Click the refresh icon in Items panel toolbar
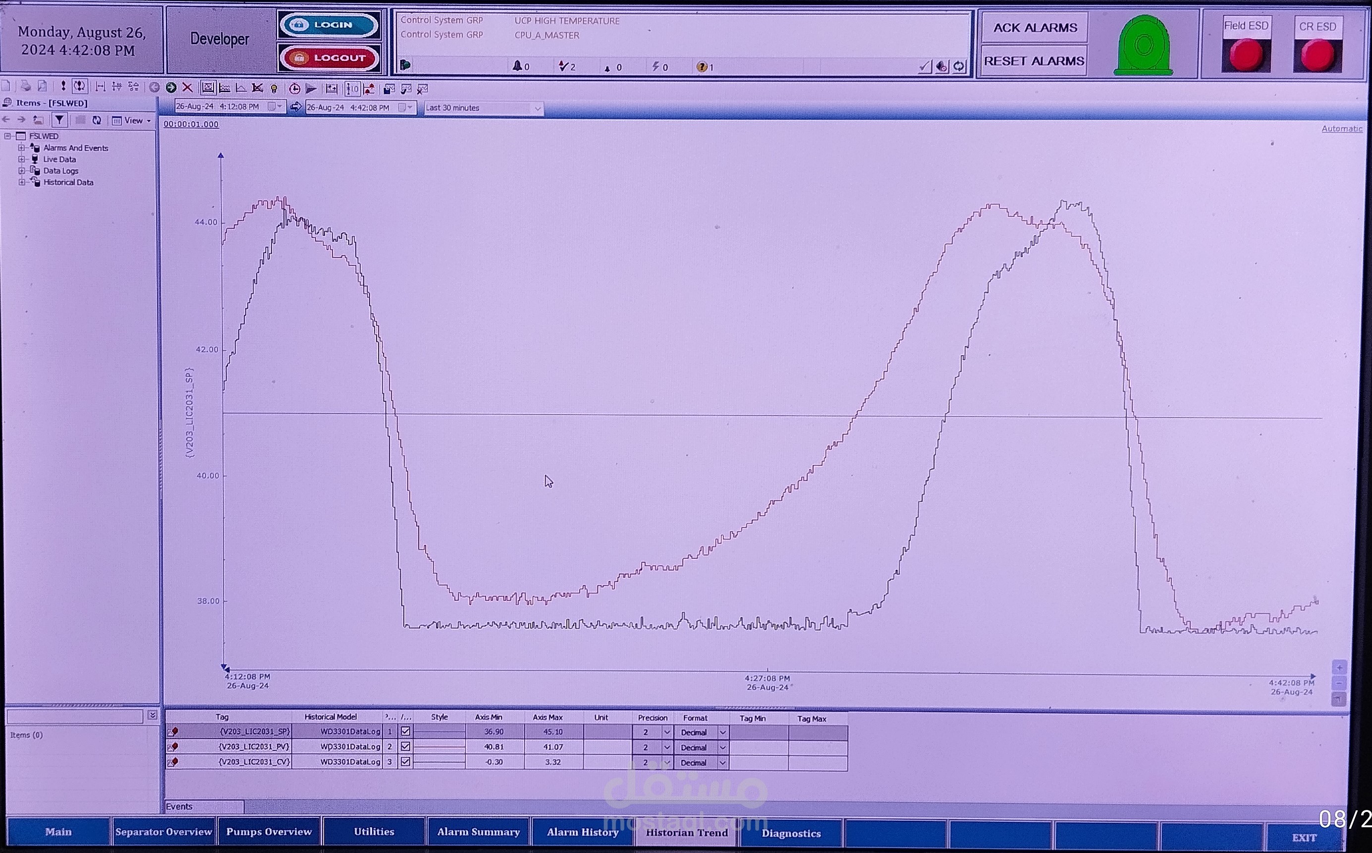 click(97, 120)
